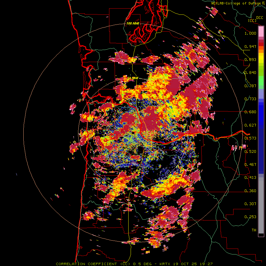Click the 0.307 scale value

point(250,204)
